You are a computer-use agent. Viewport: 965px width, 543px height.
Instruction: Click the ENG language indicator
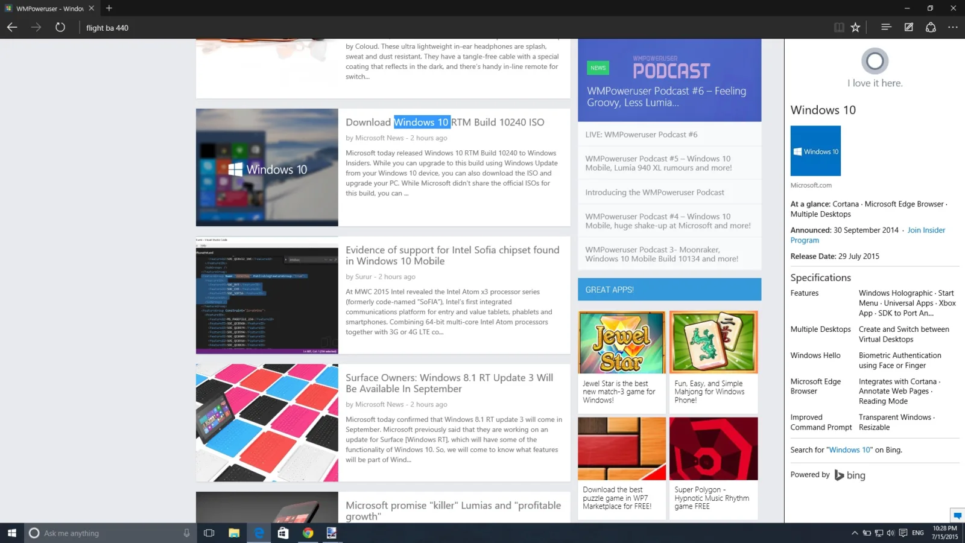point(918,533)
